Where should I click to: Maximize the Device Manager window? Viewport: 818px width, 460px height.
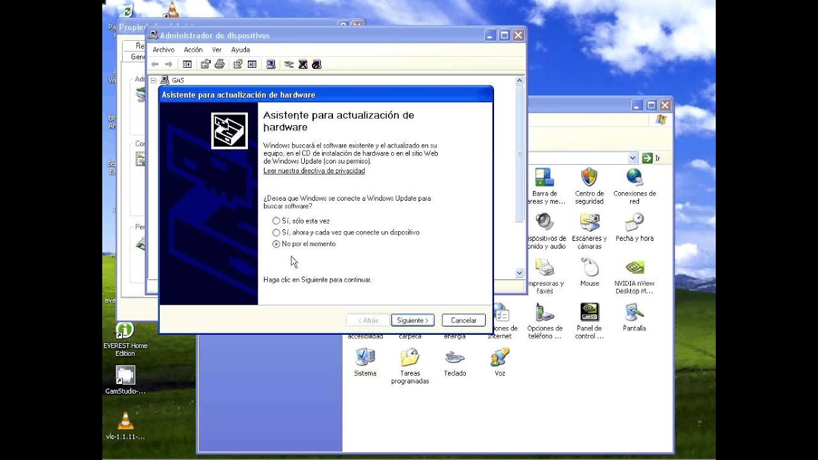point(504,35)
